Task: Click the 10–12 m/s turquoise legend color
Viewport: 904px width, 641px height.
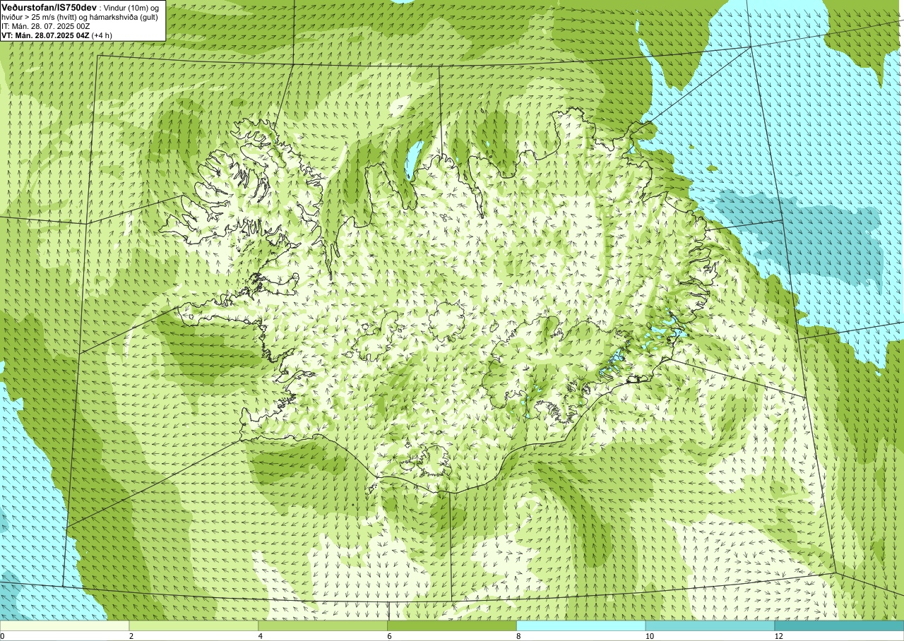Action: pos(710,625)
